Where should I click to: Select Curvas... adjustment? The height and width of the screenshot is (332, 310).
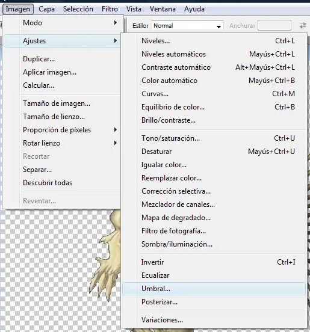(214, 94)
